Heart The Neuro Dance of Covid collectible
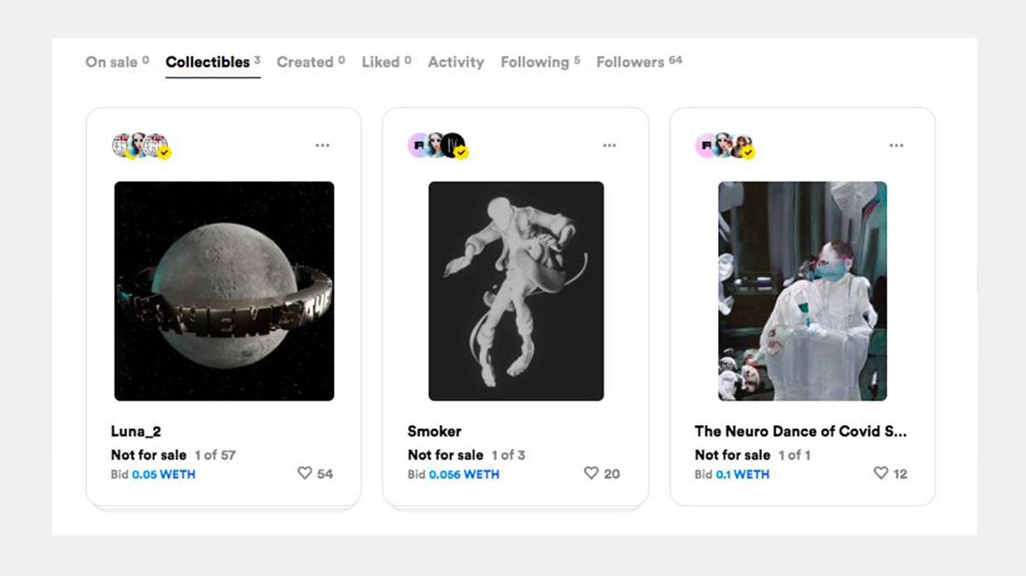This screenshot has height=576, width=1026. pos(880,473)
